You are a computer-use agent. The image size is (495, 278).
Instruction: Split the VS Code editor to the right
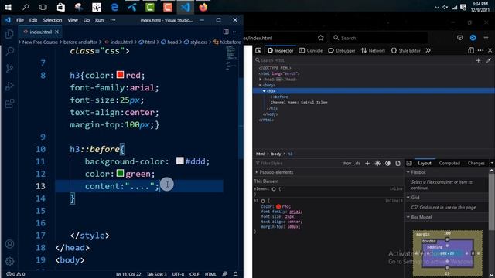point(226,32)
